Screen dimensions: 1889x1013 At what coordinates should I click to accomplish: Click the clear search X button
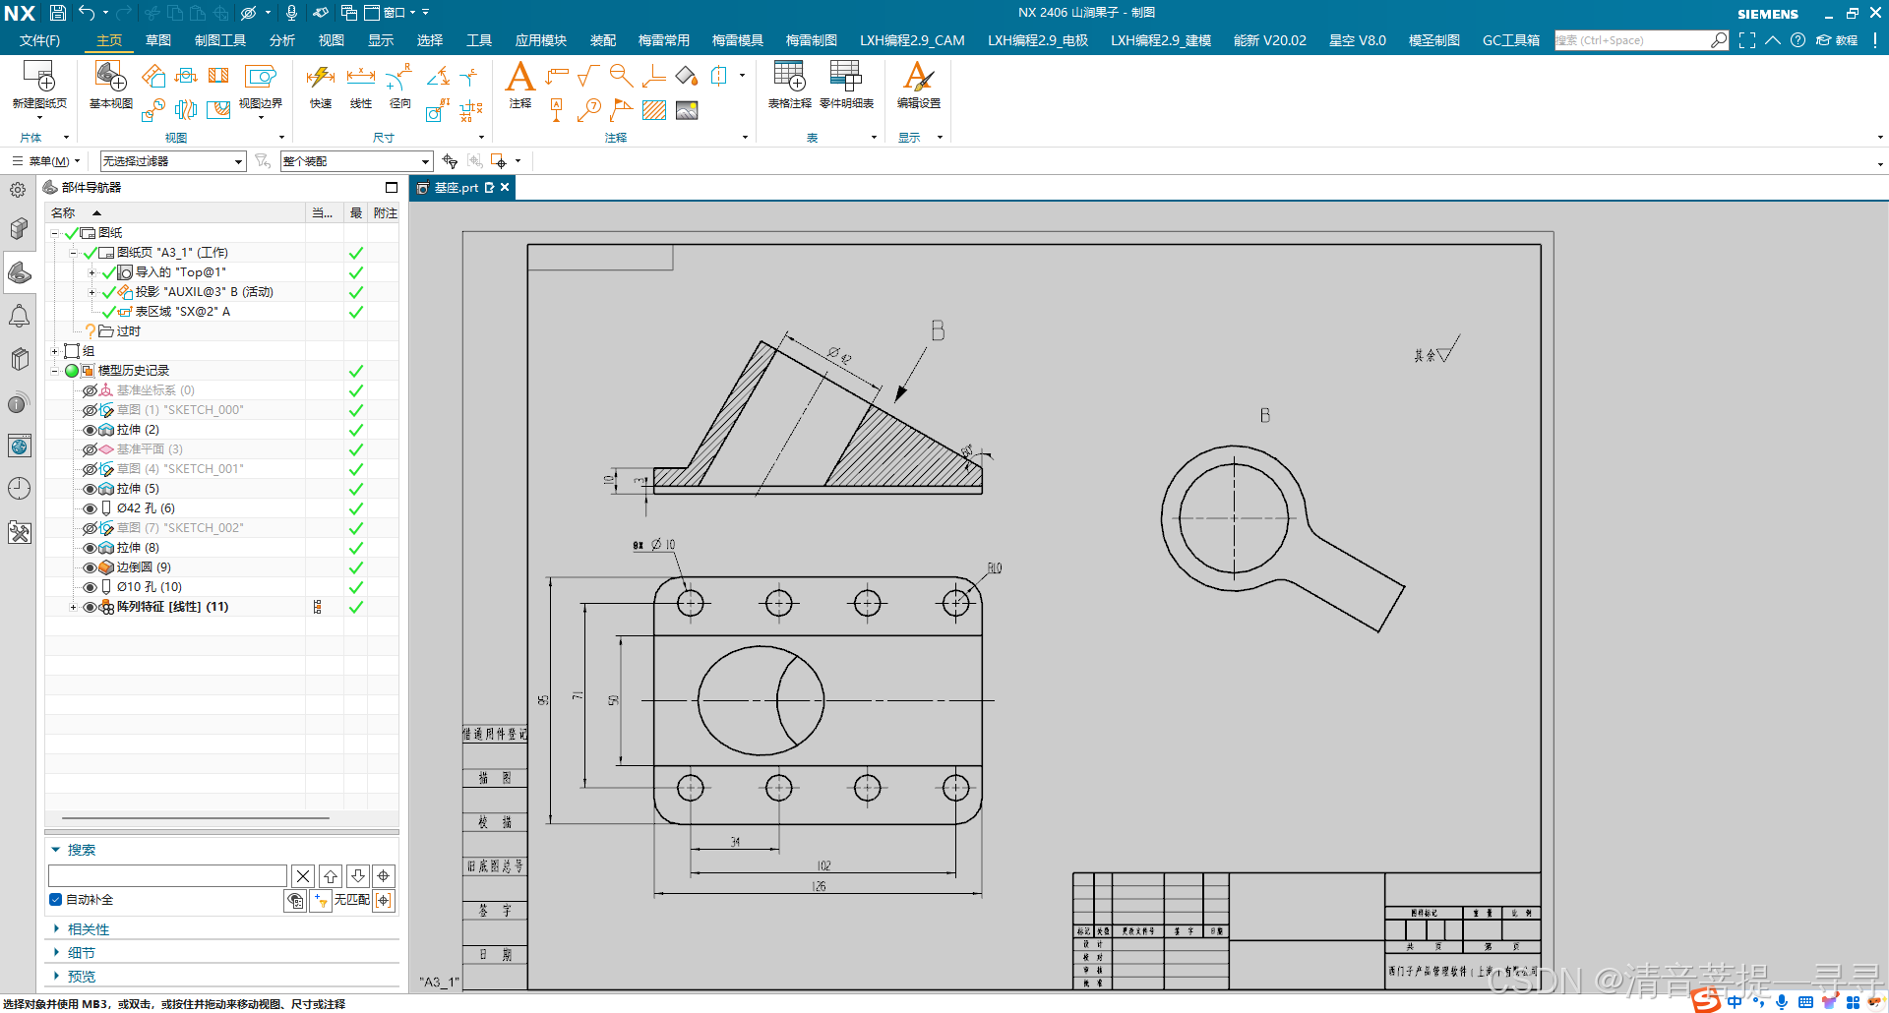click(303, 875)
